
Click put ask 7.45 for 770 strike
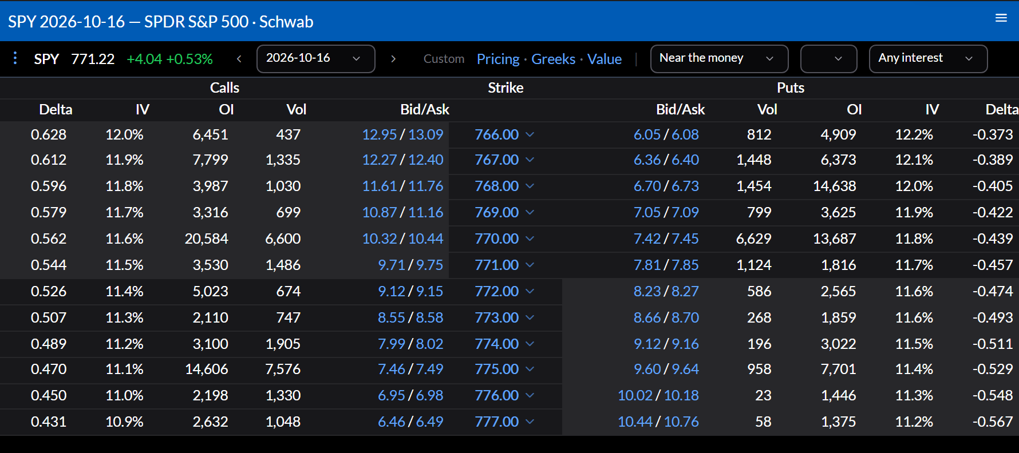(x=685, y=239)
